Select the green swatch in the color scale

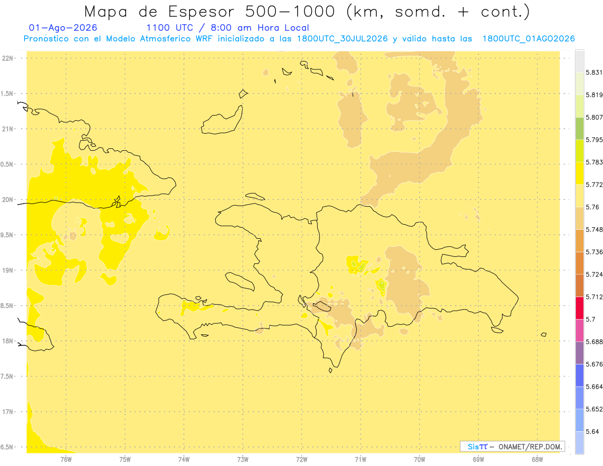(x=579, y=128)
